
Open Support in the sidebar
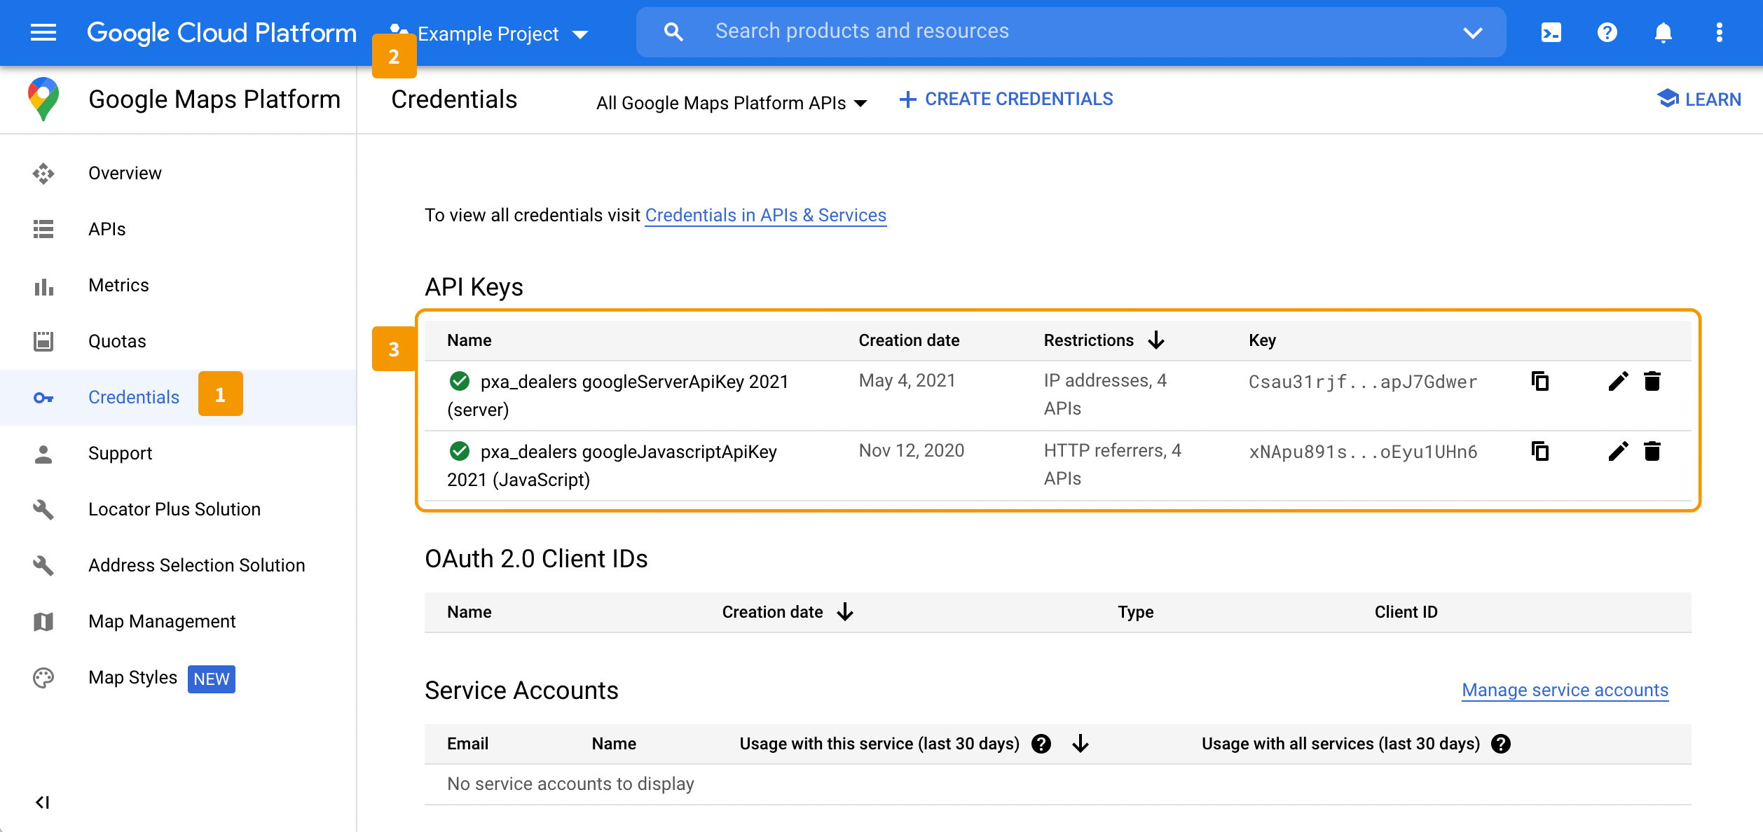pos(120,453)
